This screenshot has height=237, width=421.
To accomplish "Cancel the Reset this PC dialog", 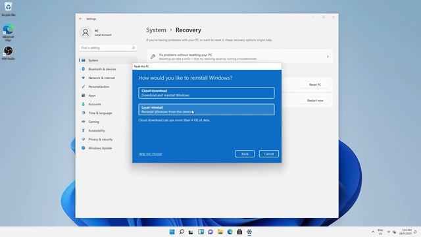I will [269, 154].
